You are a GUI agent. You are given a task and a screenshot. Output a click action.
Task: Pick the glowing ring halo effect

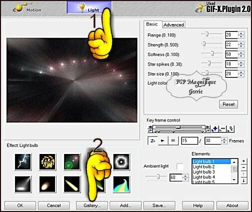[121, 162]
